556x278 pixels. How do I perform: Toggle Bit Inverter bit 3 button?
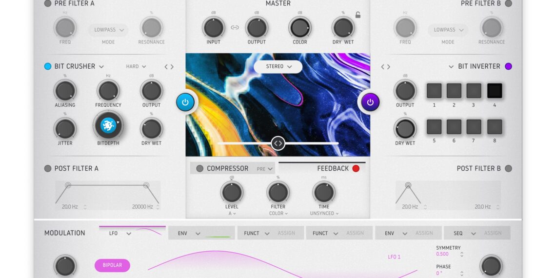coord(474,91)
